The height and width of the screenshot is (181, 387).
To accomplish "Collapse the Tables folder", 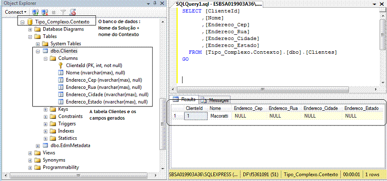I will [30, 37].
